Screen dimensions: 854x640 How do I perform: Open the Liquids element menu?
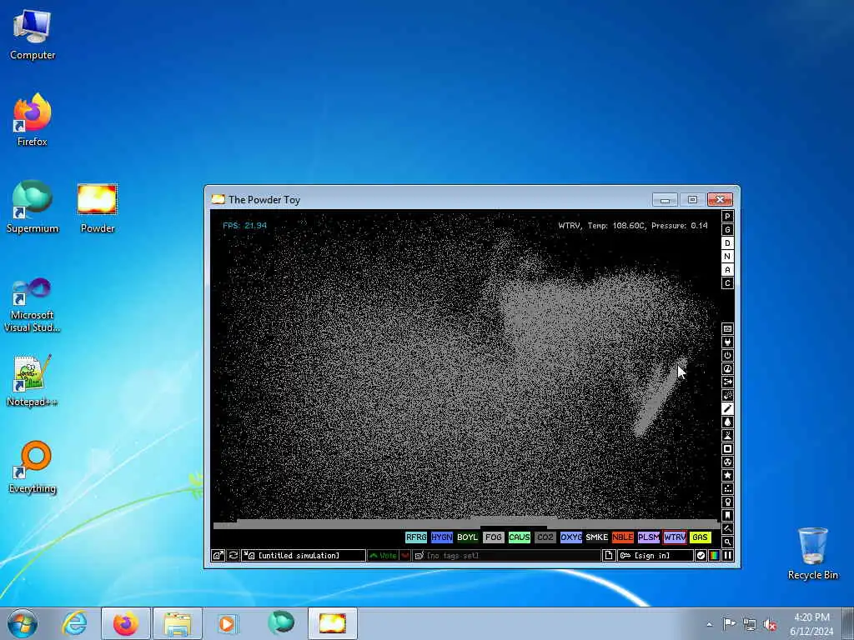coord(727,422)
